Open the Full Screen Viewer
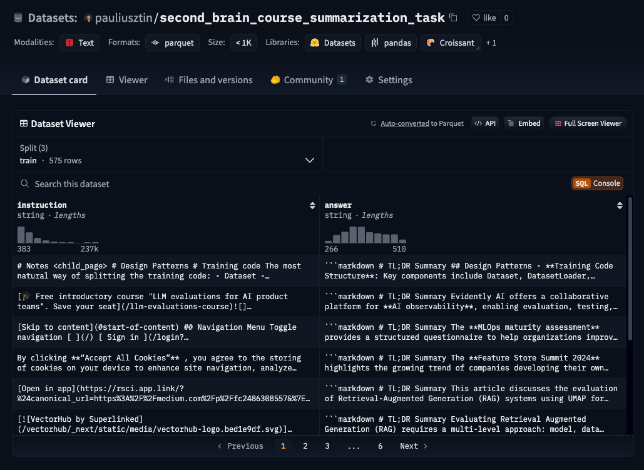Image resolution: width=644 pixels, height=470 pixels. tap(588, 123)
